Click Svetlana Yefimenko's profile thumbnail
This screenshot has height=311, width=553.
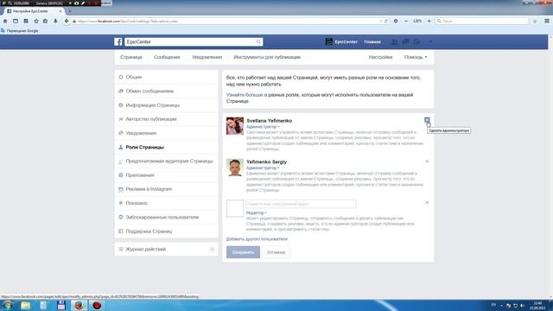click(235, 126)
